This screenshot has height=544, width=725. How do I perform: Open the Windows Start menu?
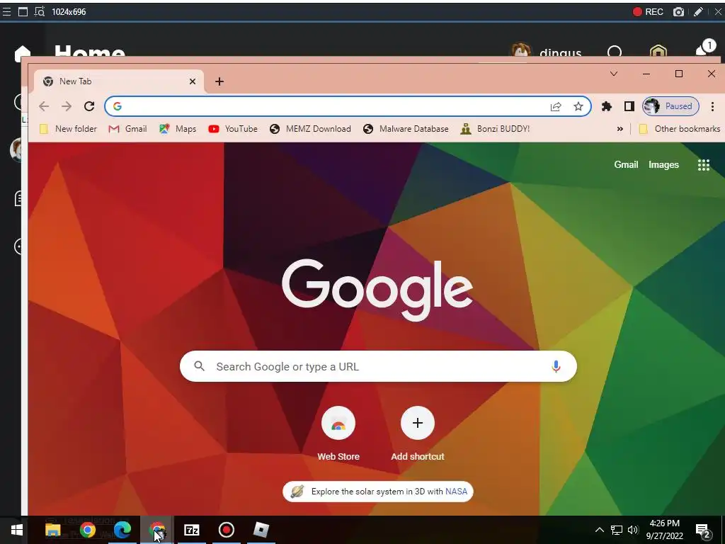coord(17,530)
